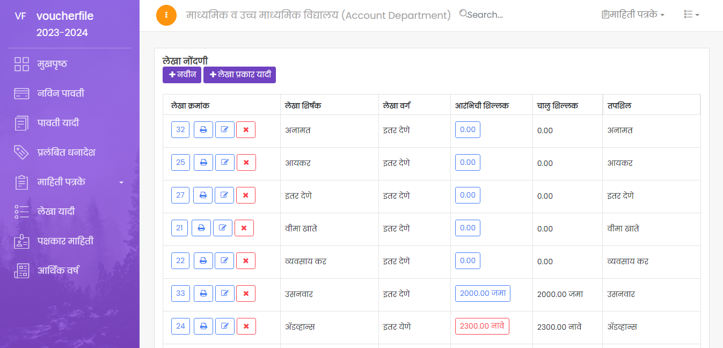Click the orange vertical dots menu button

166,15
